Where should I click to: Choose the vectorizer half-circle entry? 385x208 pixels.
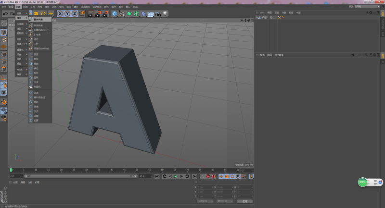(40, 87)
